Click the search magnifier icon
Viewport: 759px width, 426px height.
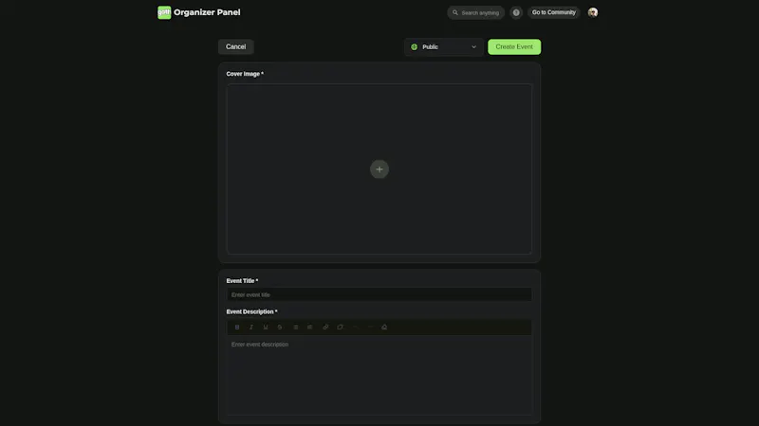455,12
